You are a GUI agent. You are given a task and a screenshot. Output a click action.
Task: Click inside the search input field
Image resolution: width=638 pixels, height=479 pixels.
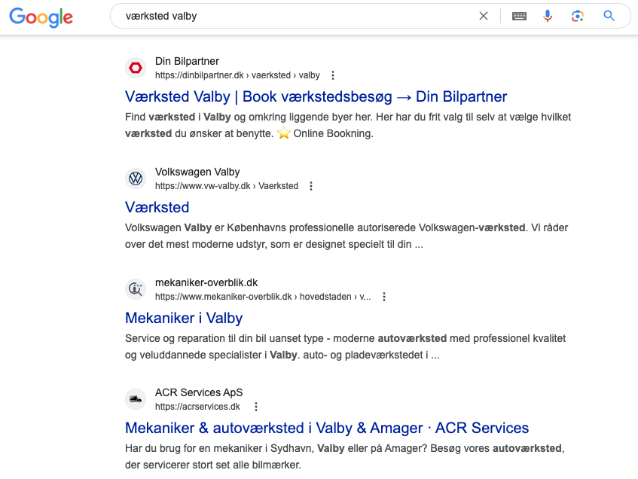(x=301, y=15)
